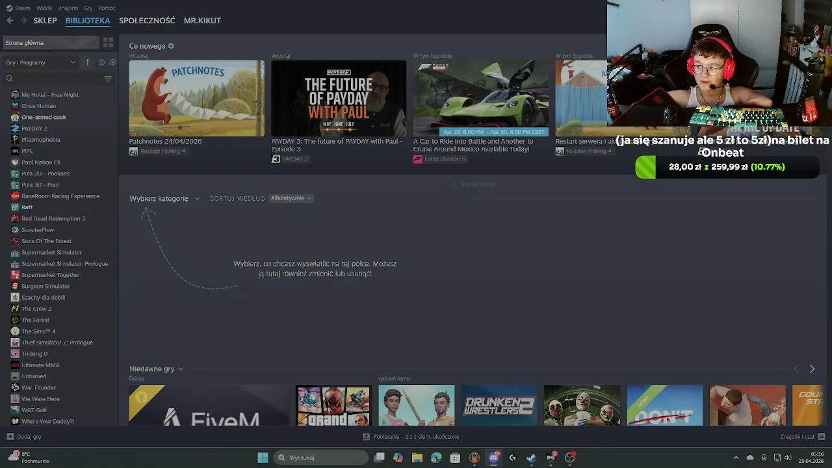This screenshot has width=832, height=468.
Task: Open the FiveM recent game tile
Action: (209, 405)
